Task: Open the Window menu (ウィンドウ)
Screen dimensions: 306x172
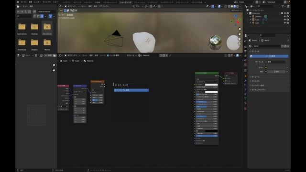Action: click(x=47, y=2)
